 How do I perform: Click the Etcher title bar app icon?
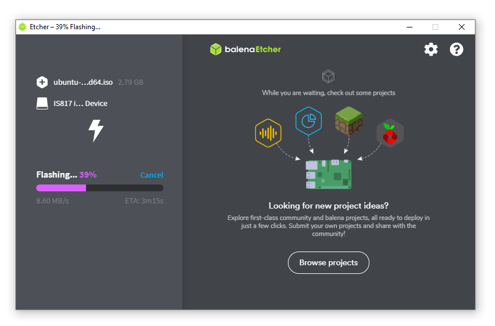pyautogui.click(x=22, y=27)
